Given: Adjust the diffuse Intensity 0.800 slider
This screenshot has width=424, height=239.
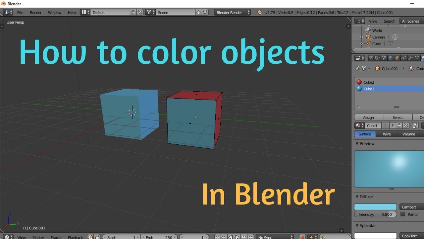Looking at the screenshot, I should pos(375,214).
